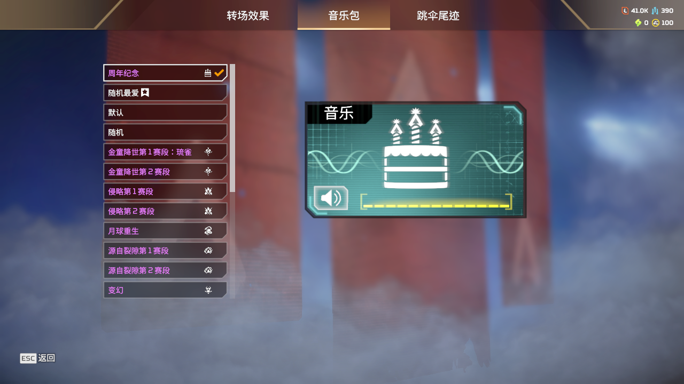This screenshot has width=684, height=384.
Task: Click the biohazard icon on 变幻 row
Action: [x=208, y=290]
